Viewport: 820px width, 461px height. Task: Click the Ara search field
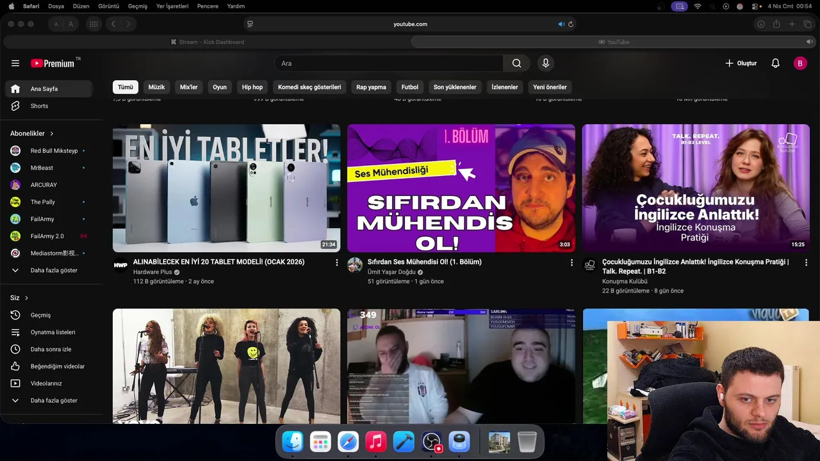tap(389, 63)
